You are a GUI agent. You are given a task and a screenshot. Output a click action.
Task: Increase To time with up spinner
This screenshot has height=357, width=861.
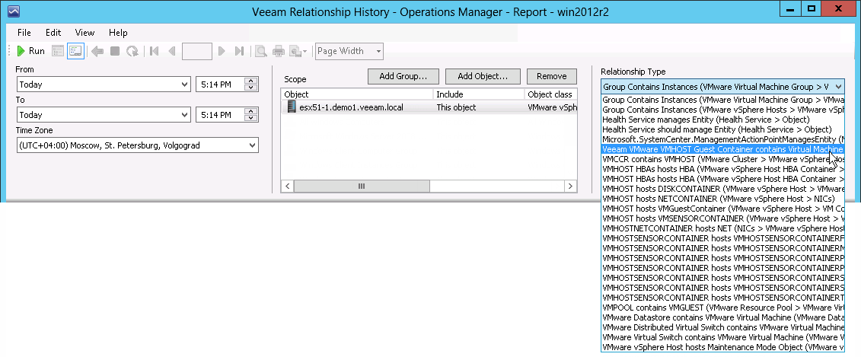point(251,111)
